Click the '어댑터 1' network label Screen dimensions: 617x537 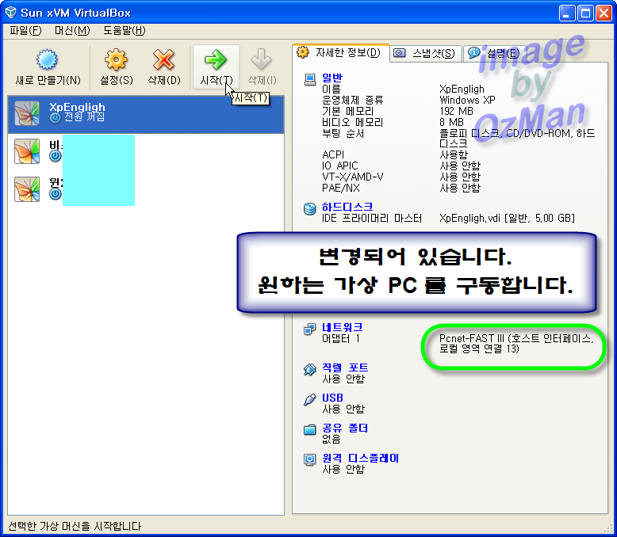(x=341, y=338)
